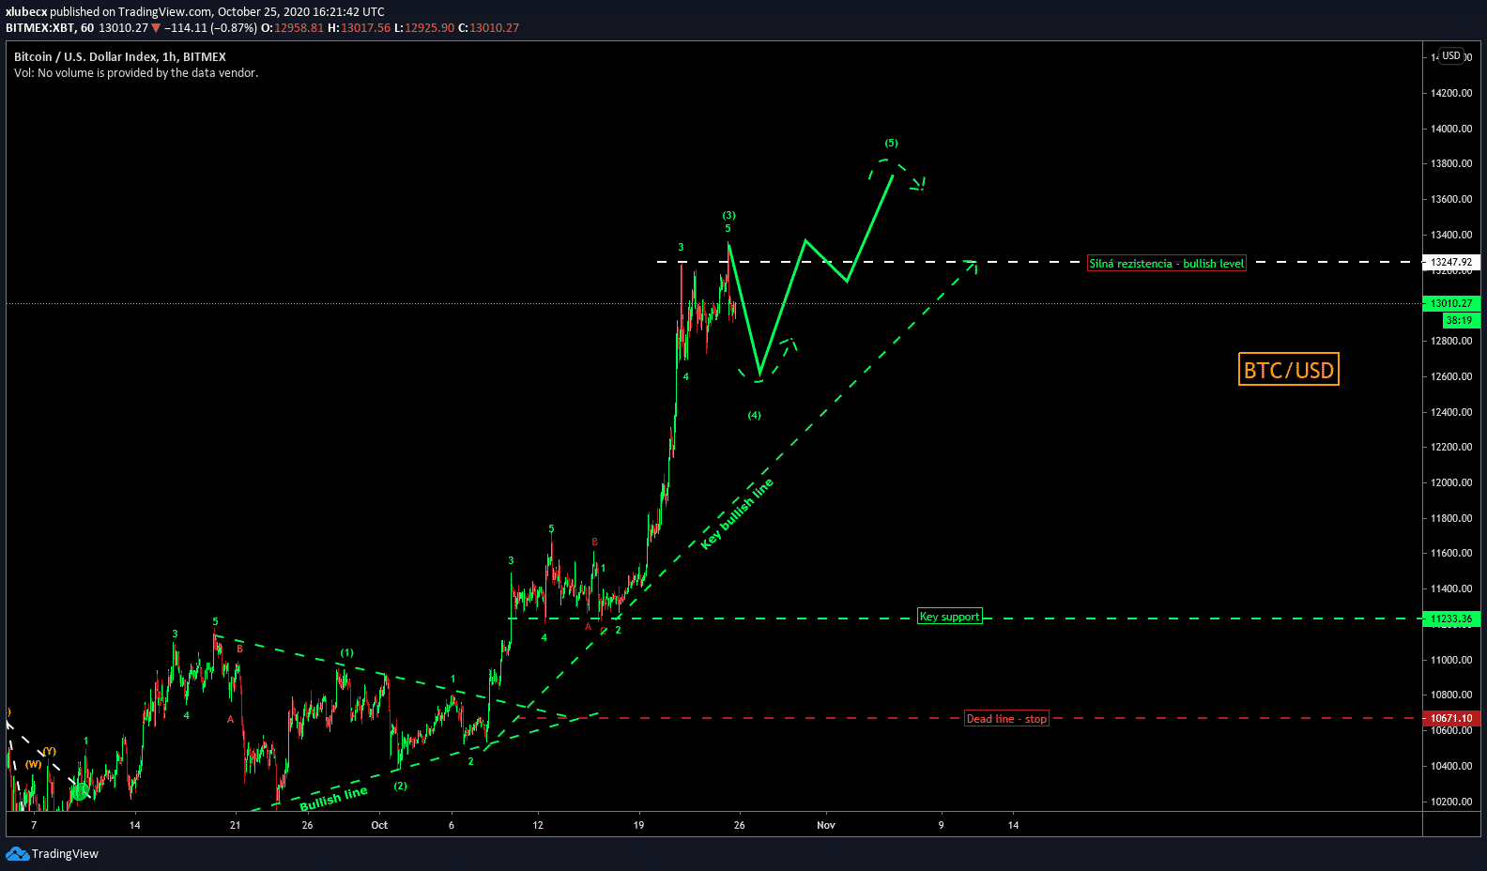Click the 'Oct' date on the time axis
Image resolution: width=1487 pixels, height=871 pixels.
379,825
